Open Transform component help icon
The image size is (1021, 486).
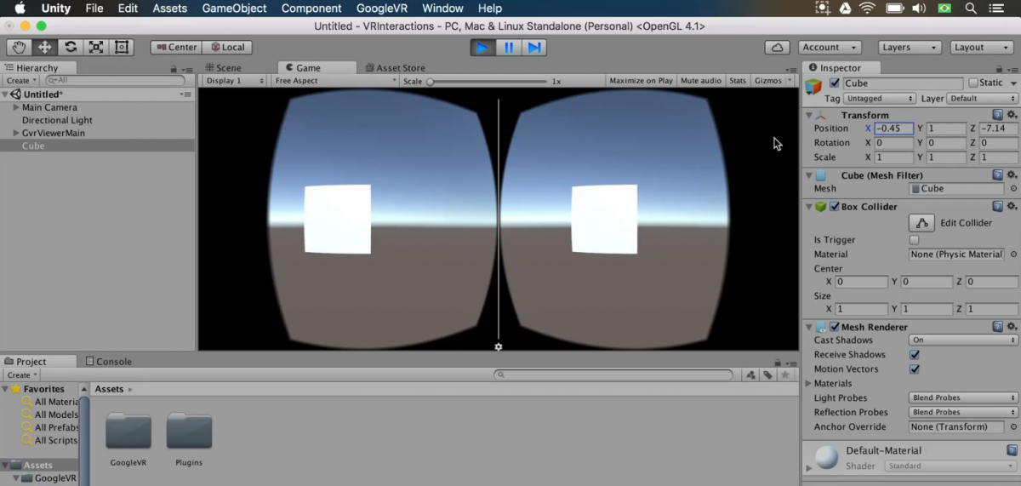tap(998, 115)
